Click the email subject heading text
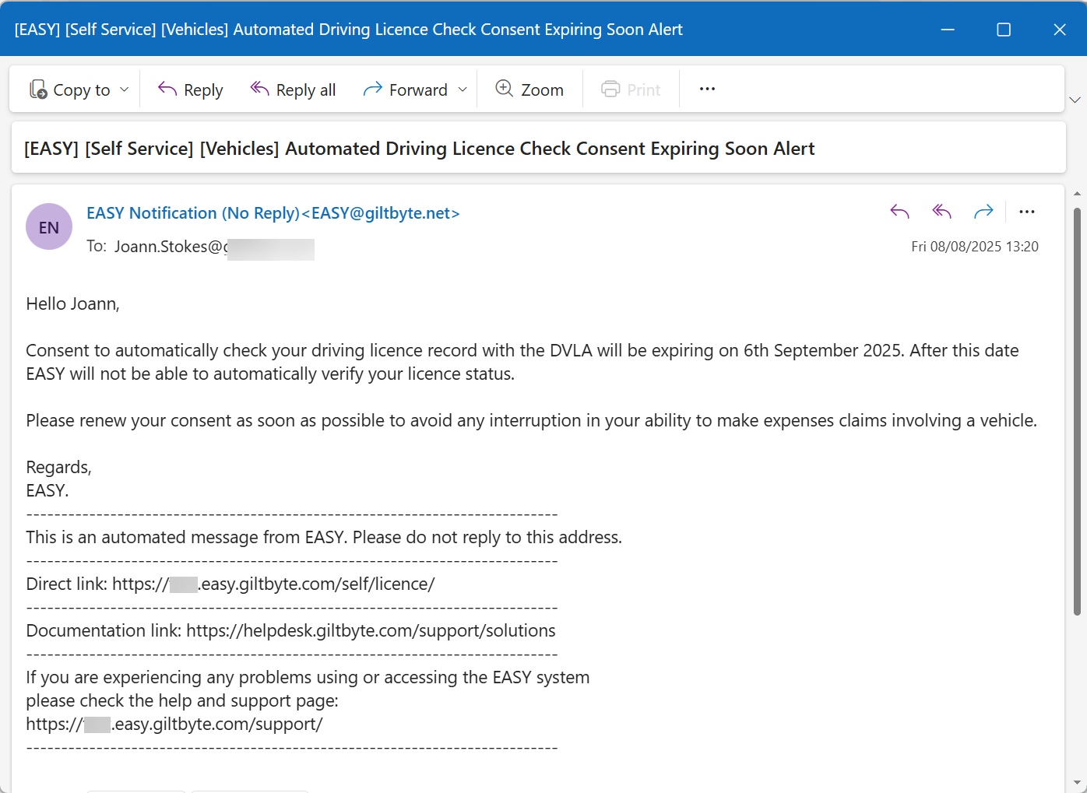This screenshot has height=793, width=1087. tap(420, 149)
